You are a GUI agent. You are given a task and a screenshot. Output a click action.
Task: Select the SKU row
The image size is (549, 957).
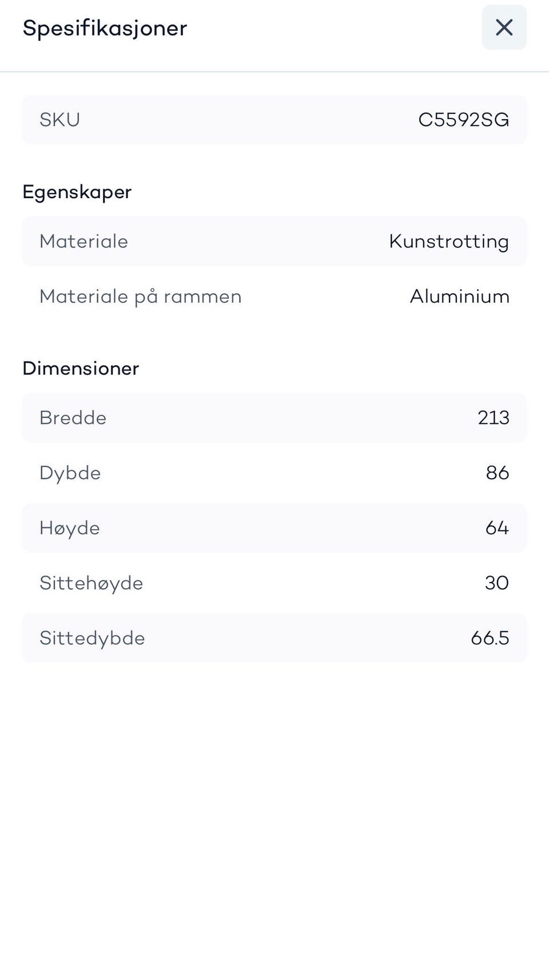[274, 120]
